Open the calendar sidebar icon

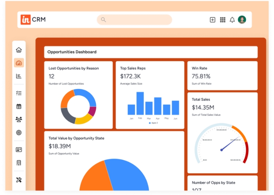coord(19,106)
